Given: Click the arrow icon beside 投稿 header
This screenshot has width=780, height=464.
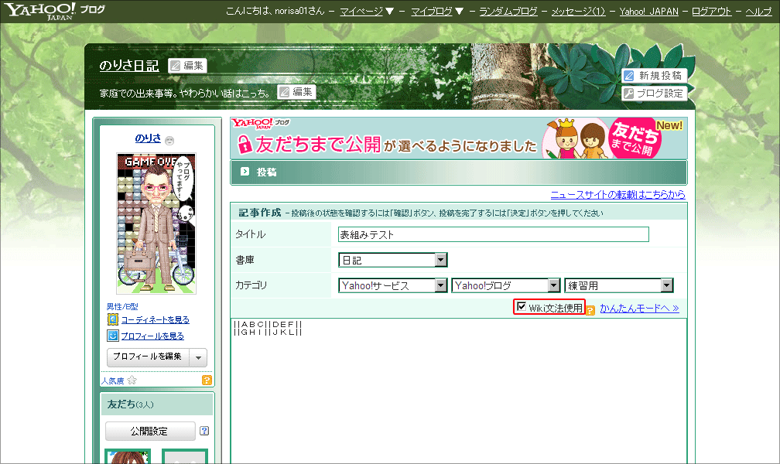Looking at the screenshot, I should pyautogui.click(x=245, y=172).
